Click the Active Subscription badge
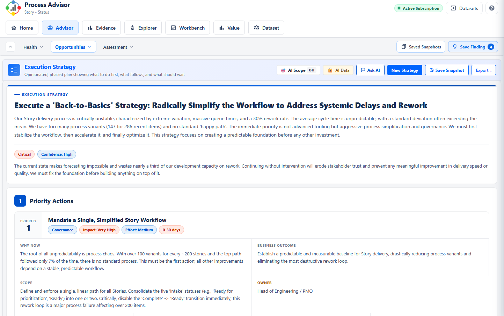This screenshot has height=316, width=504. point(418,8)
